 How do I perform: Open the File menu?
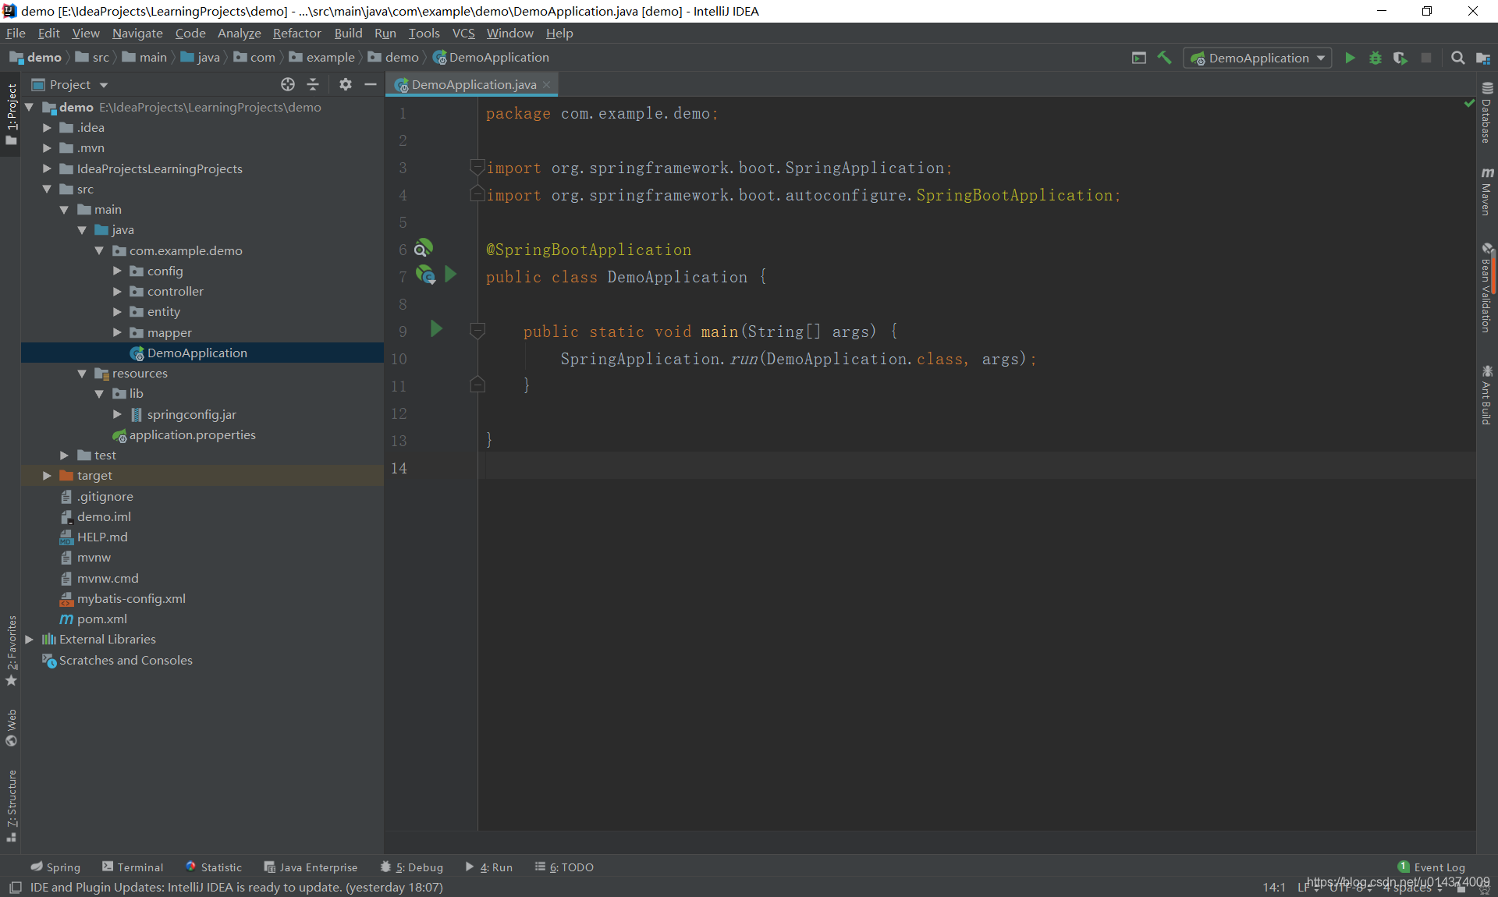(x=16, y=33)
